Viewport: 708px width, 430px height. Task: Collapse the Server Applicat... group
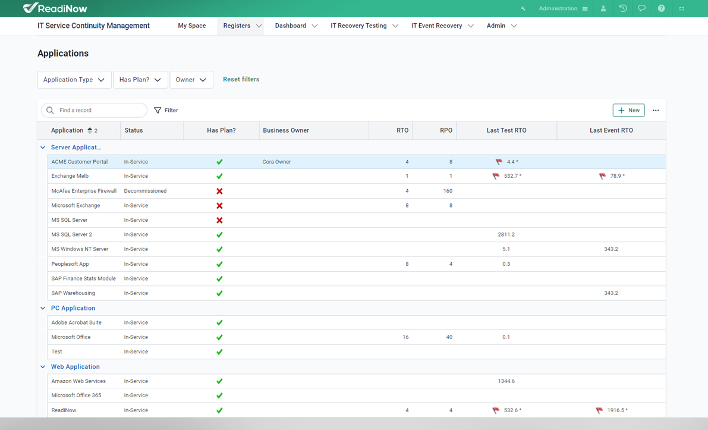click(43, 147)
